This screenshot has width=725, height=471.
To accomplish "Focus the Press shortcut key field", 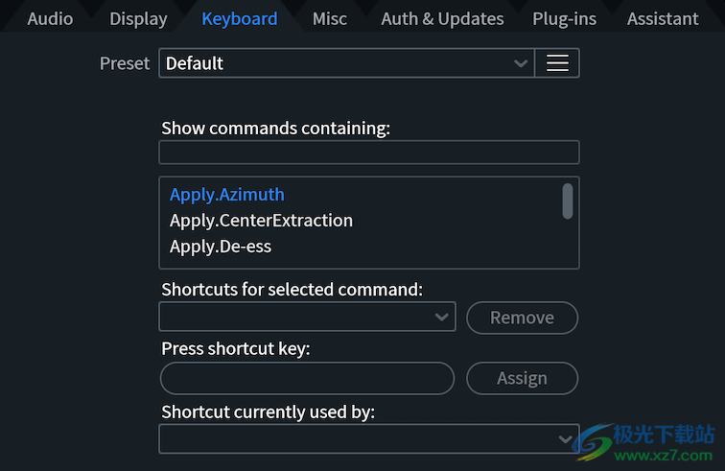I will coord(307,378).
